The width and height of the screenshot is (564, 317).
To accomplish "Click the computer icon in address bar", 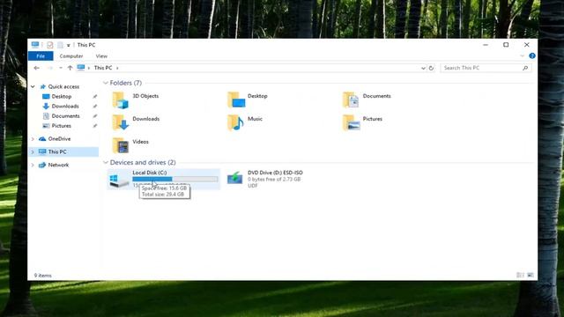I will pyautogui.click(x=81, y=68).
